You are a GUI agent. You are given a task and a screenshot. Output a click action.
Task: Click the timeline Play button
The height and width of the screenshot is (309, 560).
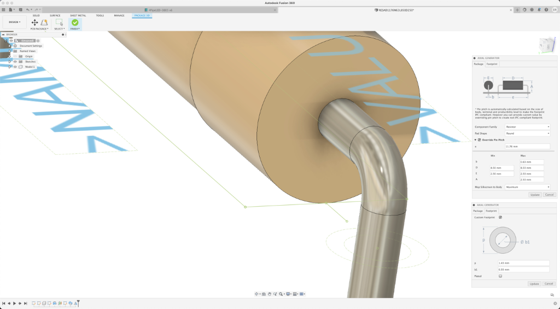coord(15,304)
